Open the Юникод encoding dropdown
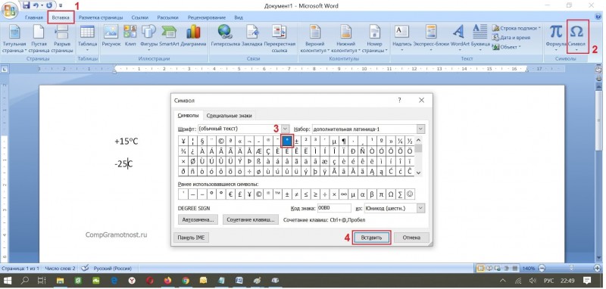The width and height of the screenshot is (606, 289). [420, 208]
